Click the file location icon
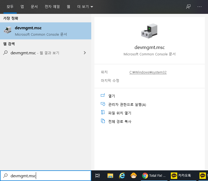208x181 pixels. point(103,112)
